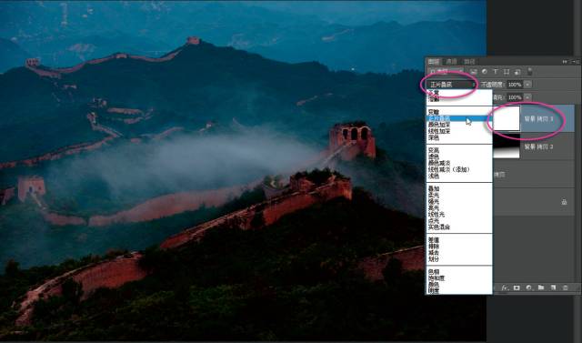Toggle the layer filtering switch

pos(529,71)
